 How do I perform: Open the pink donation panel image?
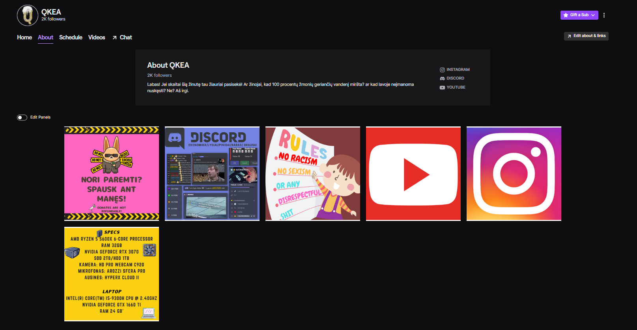tap(112, 174)
